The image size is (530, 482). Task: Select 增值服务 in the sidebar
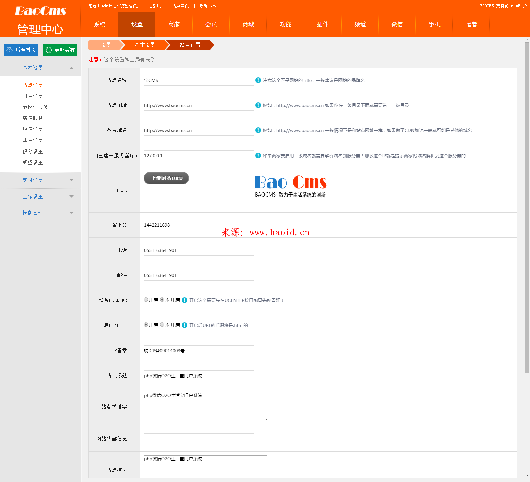pos(32,118)
